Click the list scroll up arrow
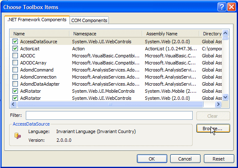238x168 pixels. tap(226, 33)
